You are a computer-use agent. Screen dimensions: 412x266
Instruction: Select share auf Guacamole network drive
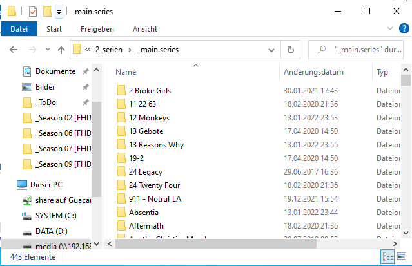[63, 200]
